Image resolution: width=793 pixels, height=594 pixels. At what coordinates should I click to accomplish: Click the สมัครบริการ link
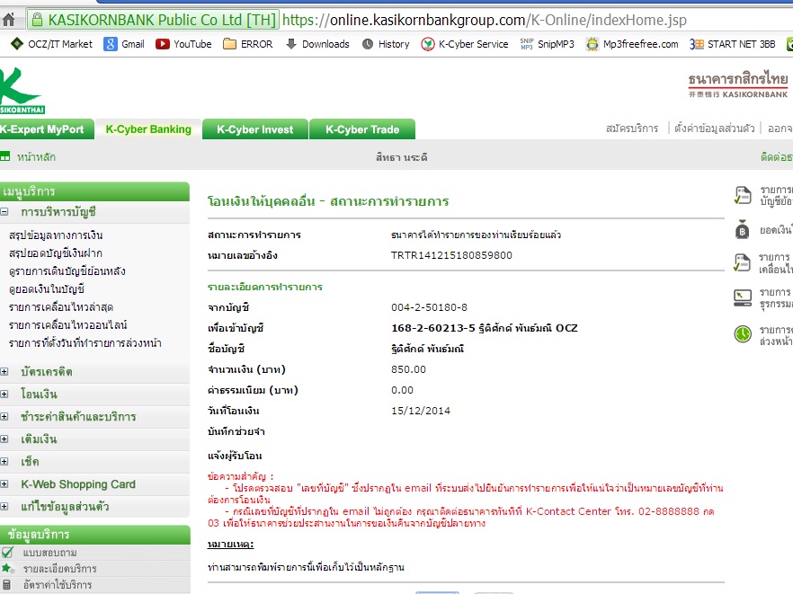tap(632, 129)
